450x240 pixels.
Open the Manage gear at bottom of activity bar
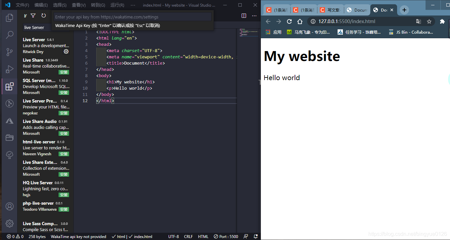10,224
